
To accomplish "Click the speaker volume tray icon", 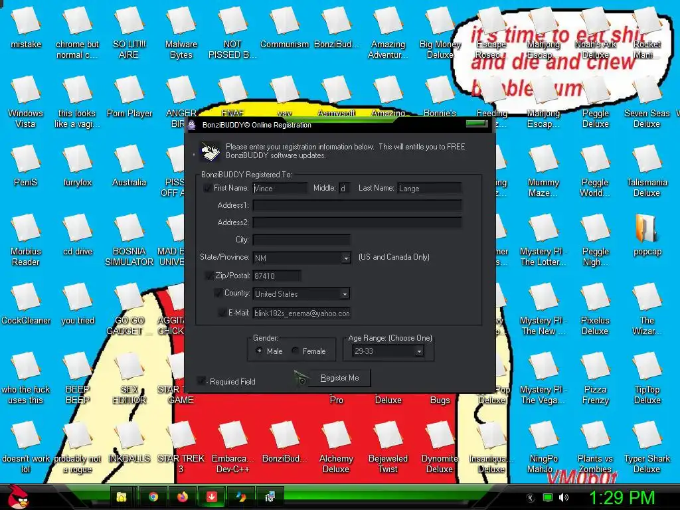I will tap(564, 497).
